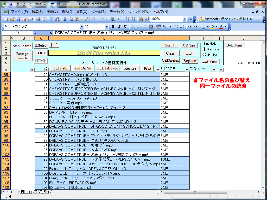
Task: Toggle Italic formatting
Action: pyautogui.click(x=119, y=27)
